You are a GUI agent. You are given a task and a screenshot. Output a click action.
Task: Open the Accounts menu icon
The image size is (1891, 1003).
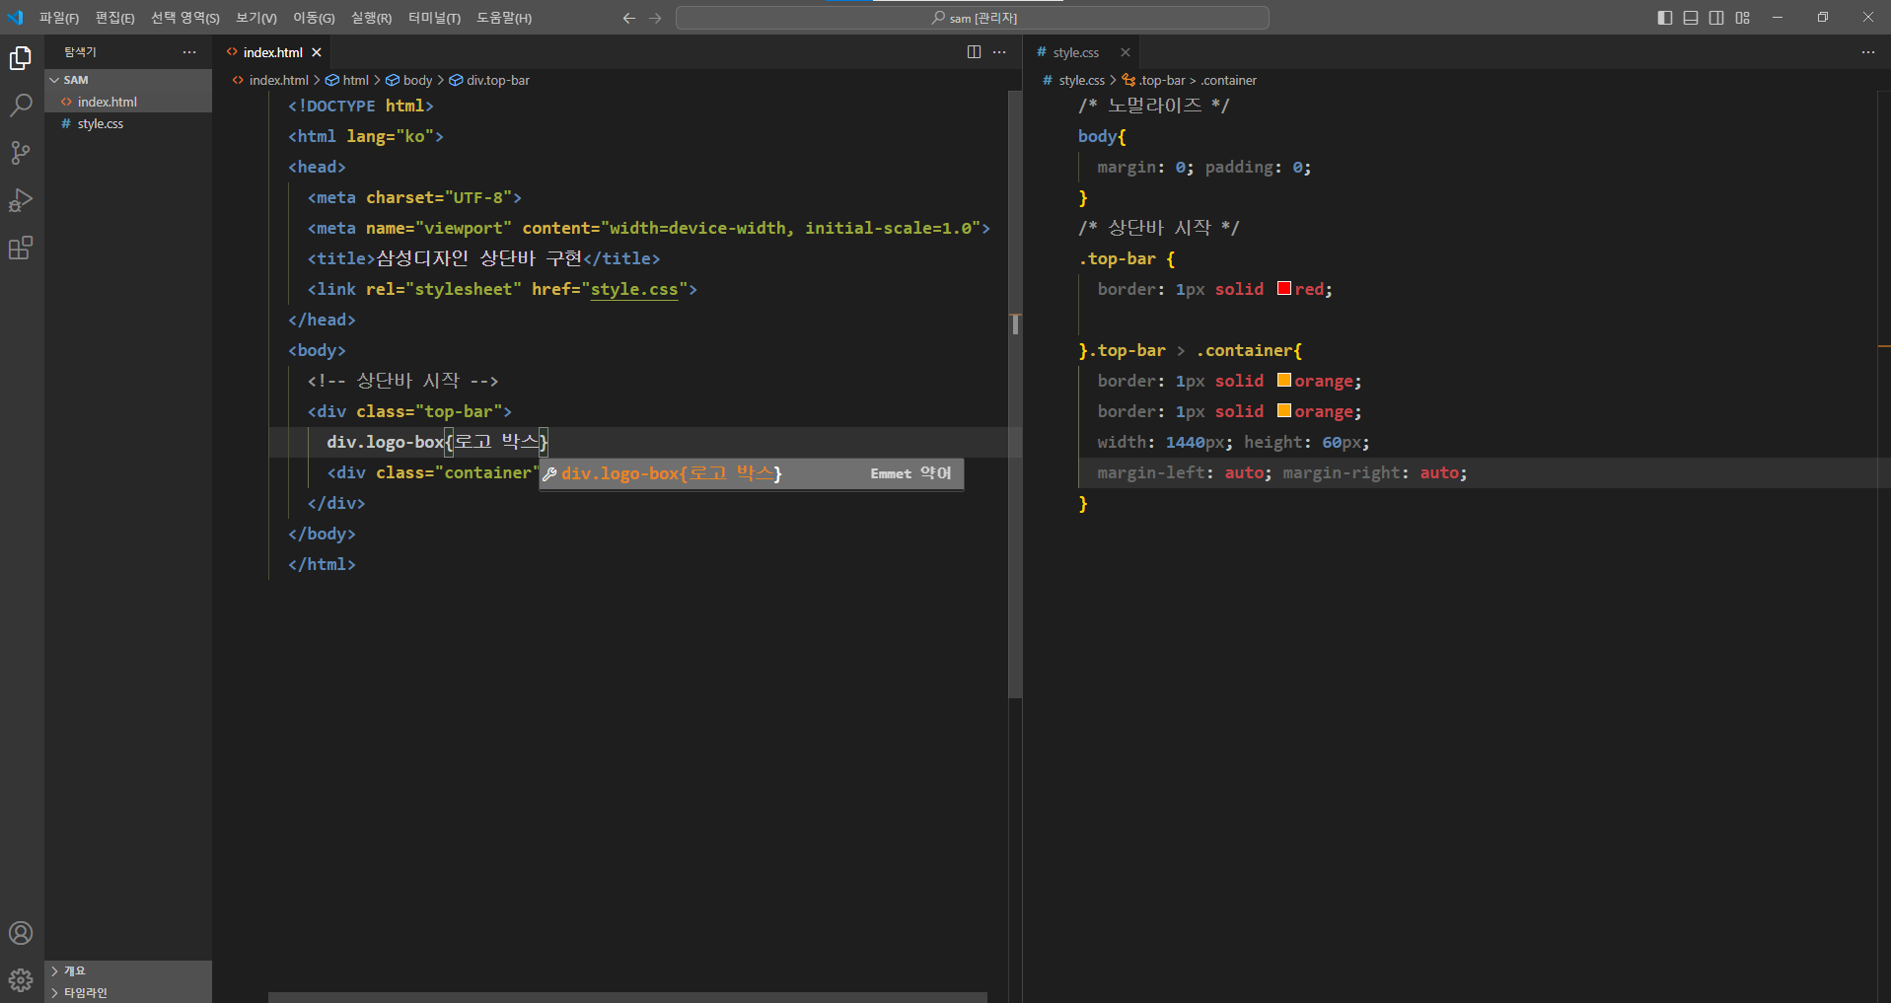pyautogui.click(x=21, y=933)
